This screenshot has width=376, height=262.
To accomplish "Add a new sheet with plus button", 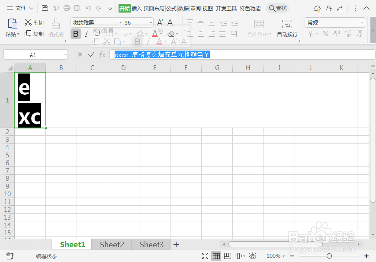I will coord(176,245).
